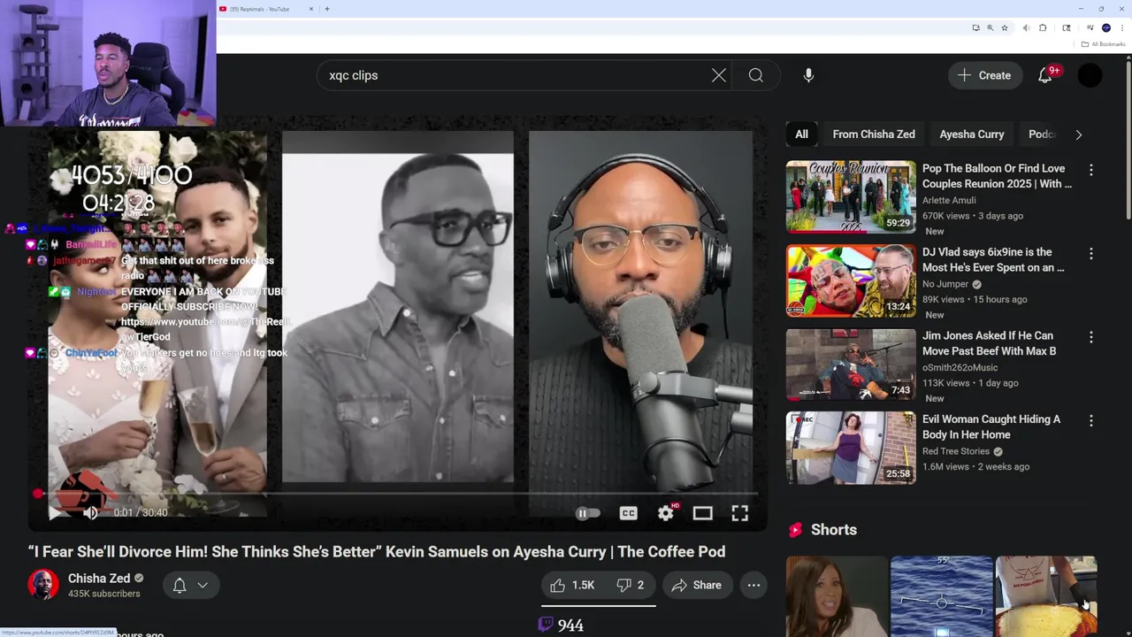
Task: Close the YouTube browser tab
Action: pyautogui.click(x=310, y=9)
